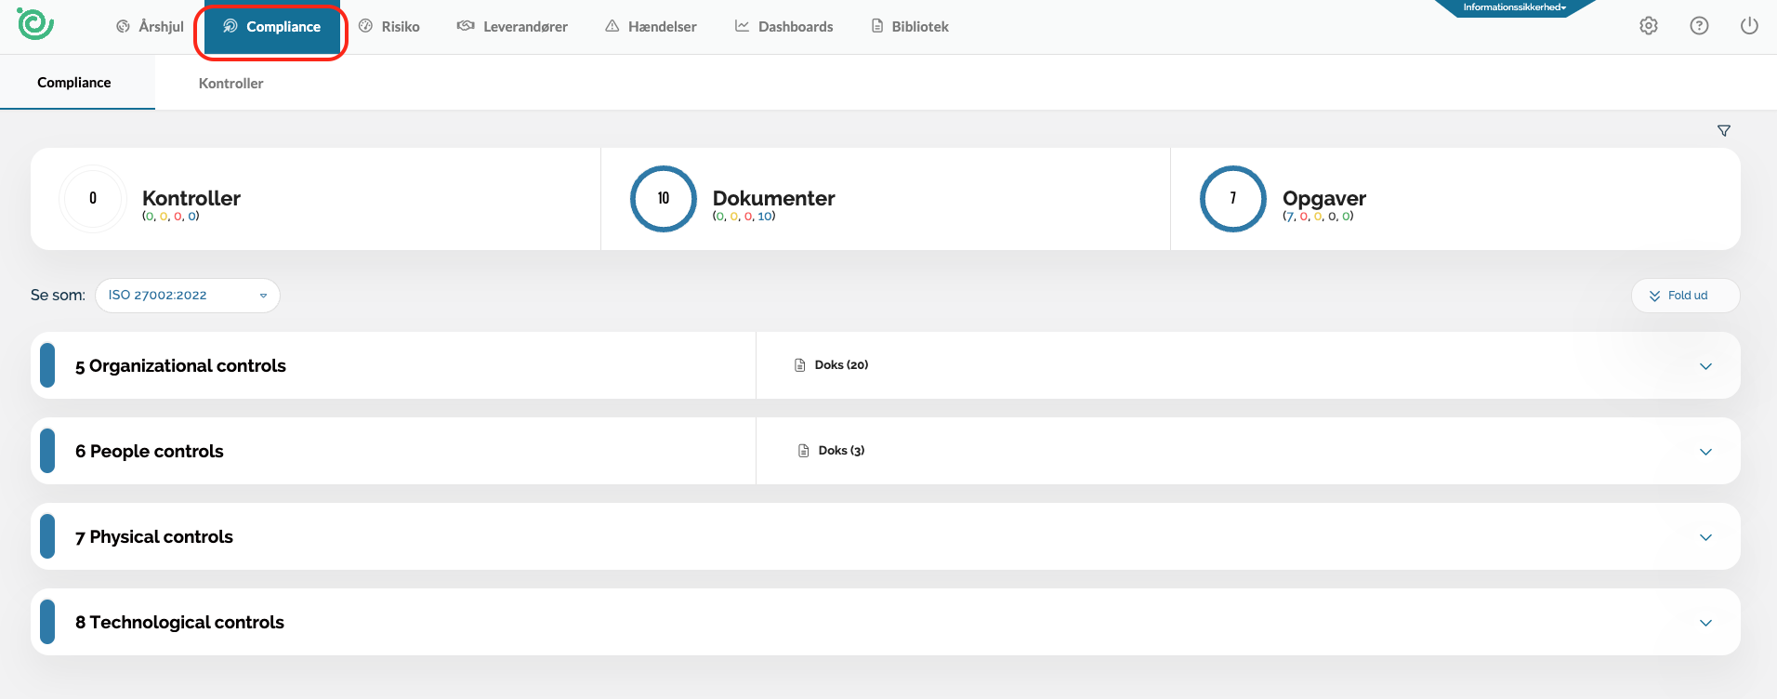Click the Doks (3) document icon

tap(803, 451)
